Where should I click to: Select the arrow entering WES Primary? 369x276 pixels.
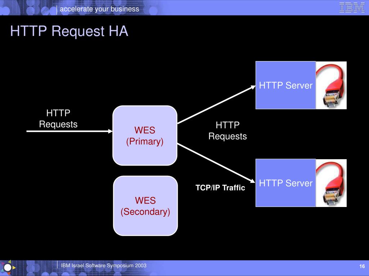[x=70, y=131]
